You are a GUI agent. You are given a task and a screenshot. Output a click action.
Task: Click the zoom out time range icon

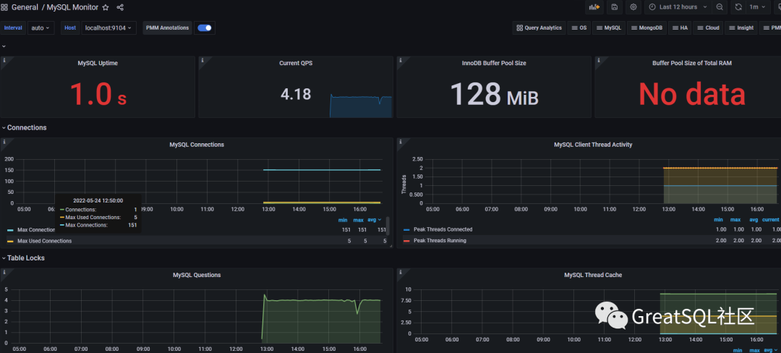720,7
